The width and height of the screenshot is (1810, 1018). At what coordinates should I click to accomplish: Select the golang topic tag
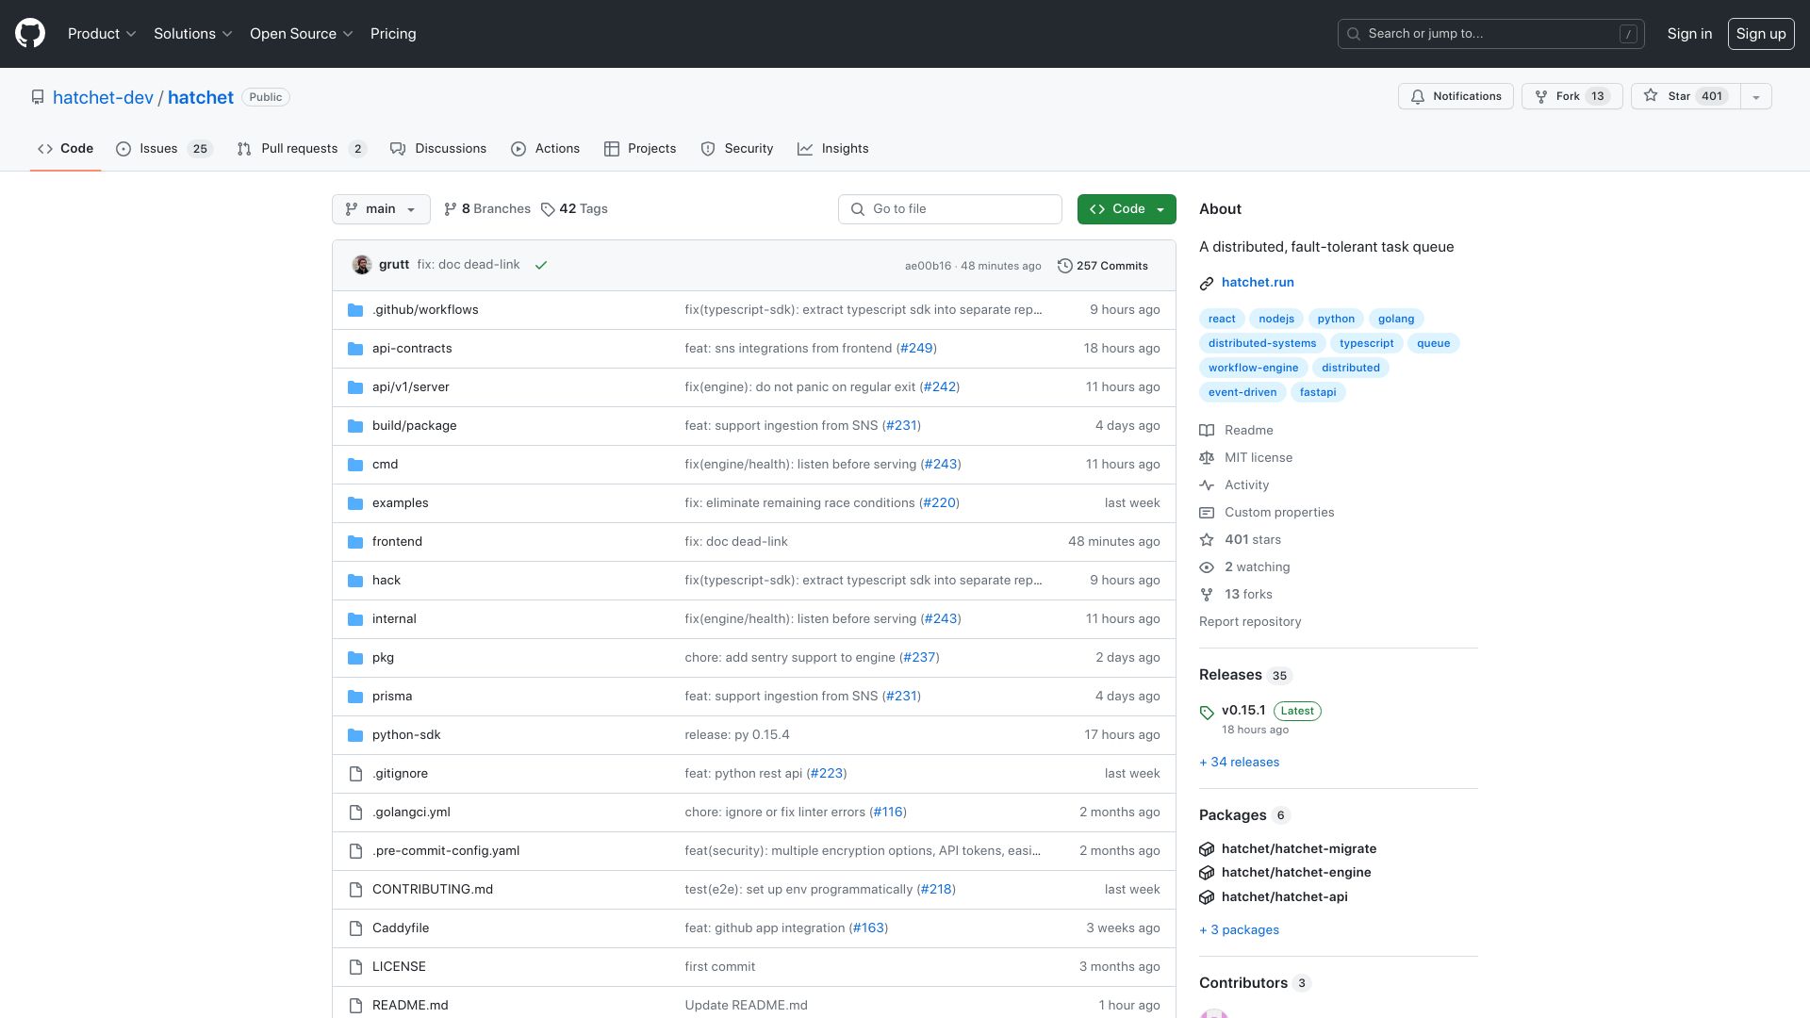(1396, 319)
